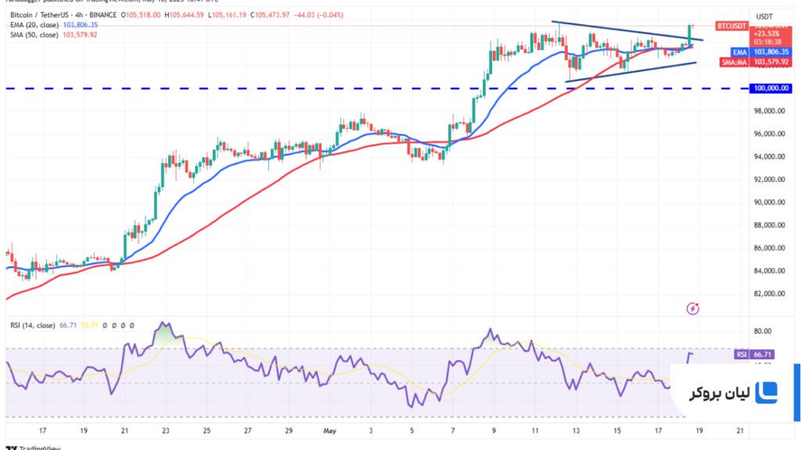Click the high price H105,644.59 value
The width and height of the screenshot is (801, 450).
pyautogui.click(x=184, y=15)
